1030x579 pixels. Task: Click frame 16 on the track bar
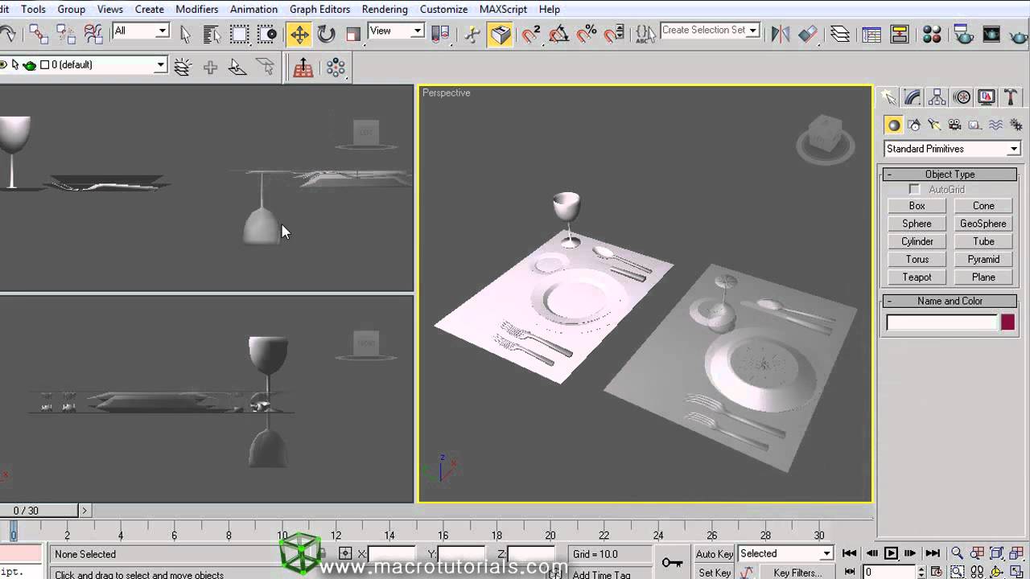point(443,536)
